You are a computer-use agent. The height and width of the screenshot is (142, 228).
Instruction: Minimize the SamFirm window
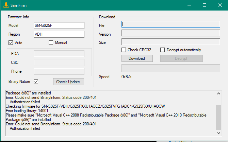pos(189,5)
